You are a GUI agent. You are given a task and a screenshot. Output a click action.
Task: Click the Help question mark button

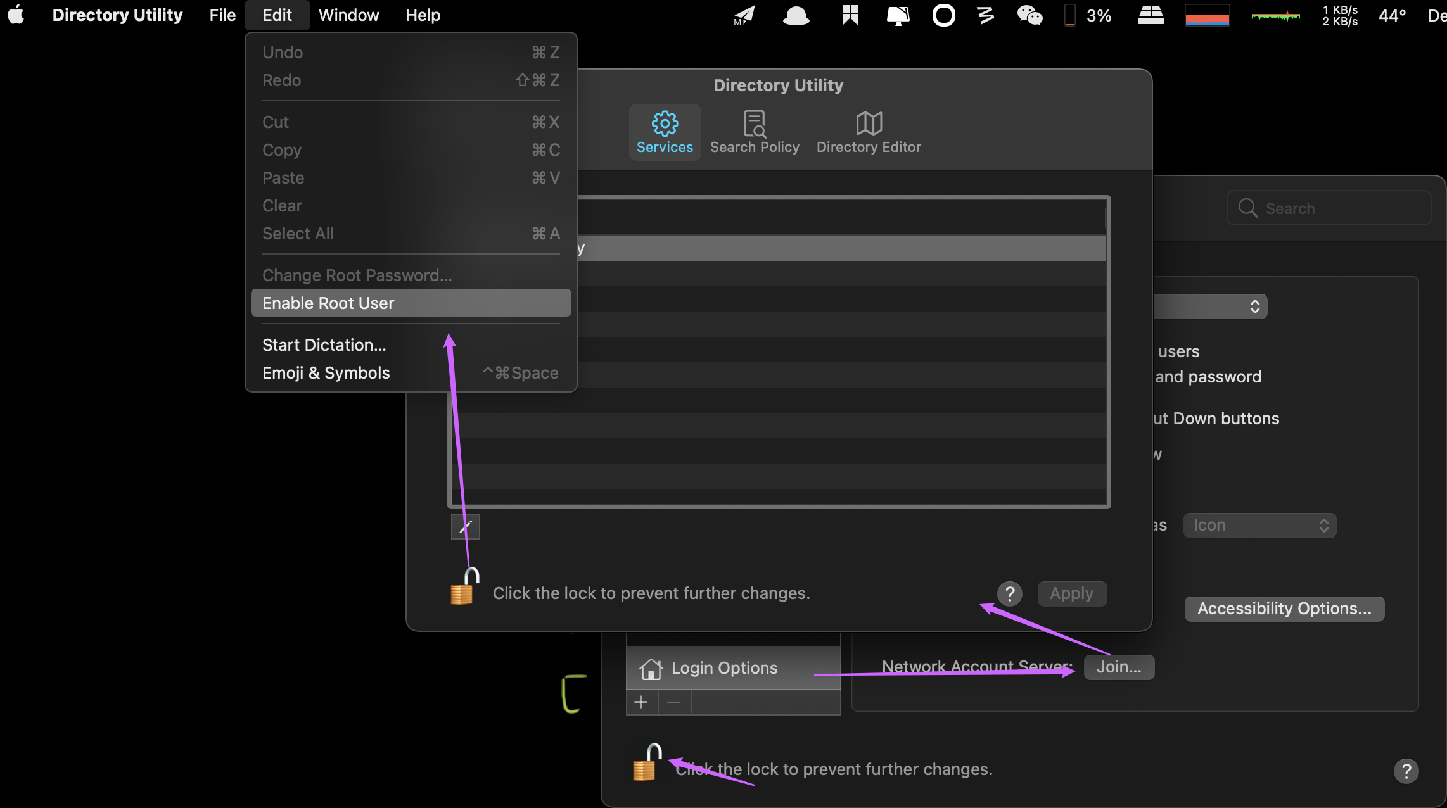click(x=1010, y=593)
